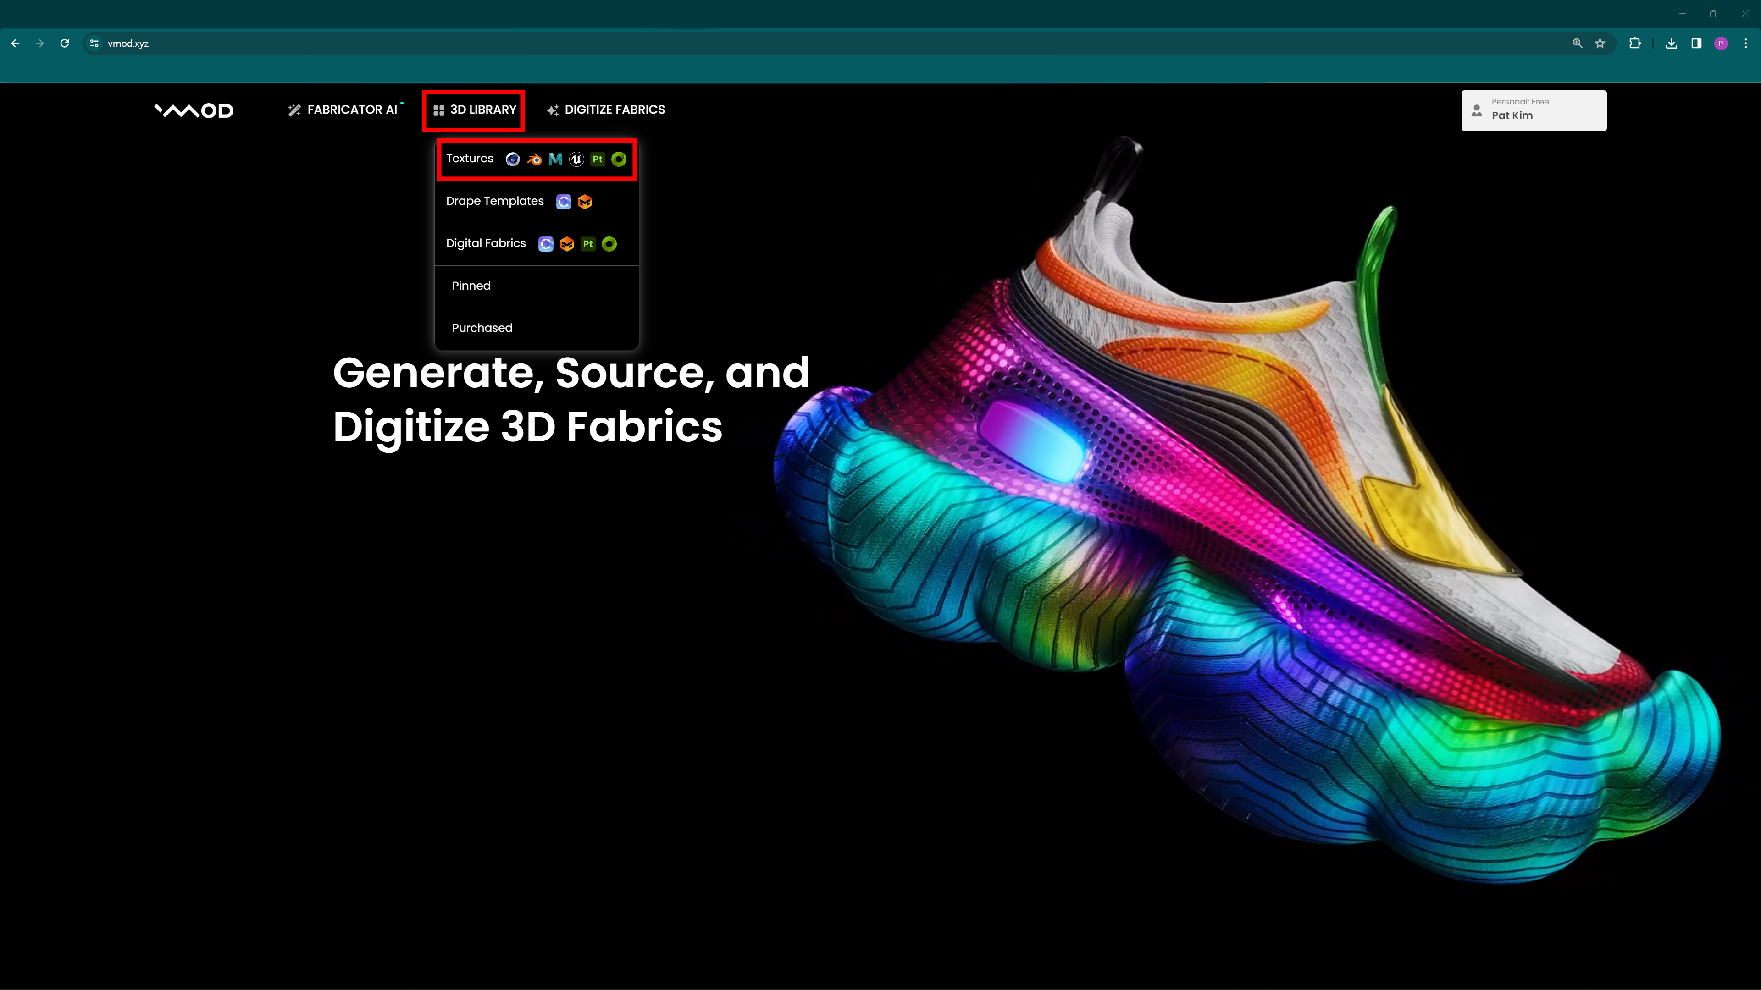
Task: Open browser downloads
Action: (x=1672, y=43)
